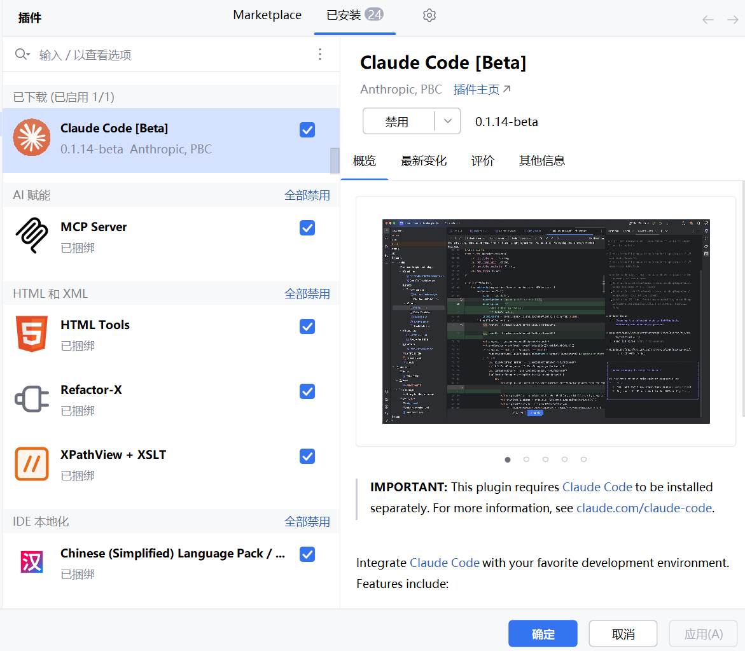This screenshot has width=745, height=651.
Task: Click the search magnifier icon
Action: [22, 54]
